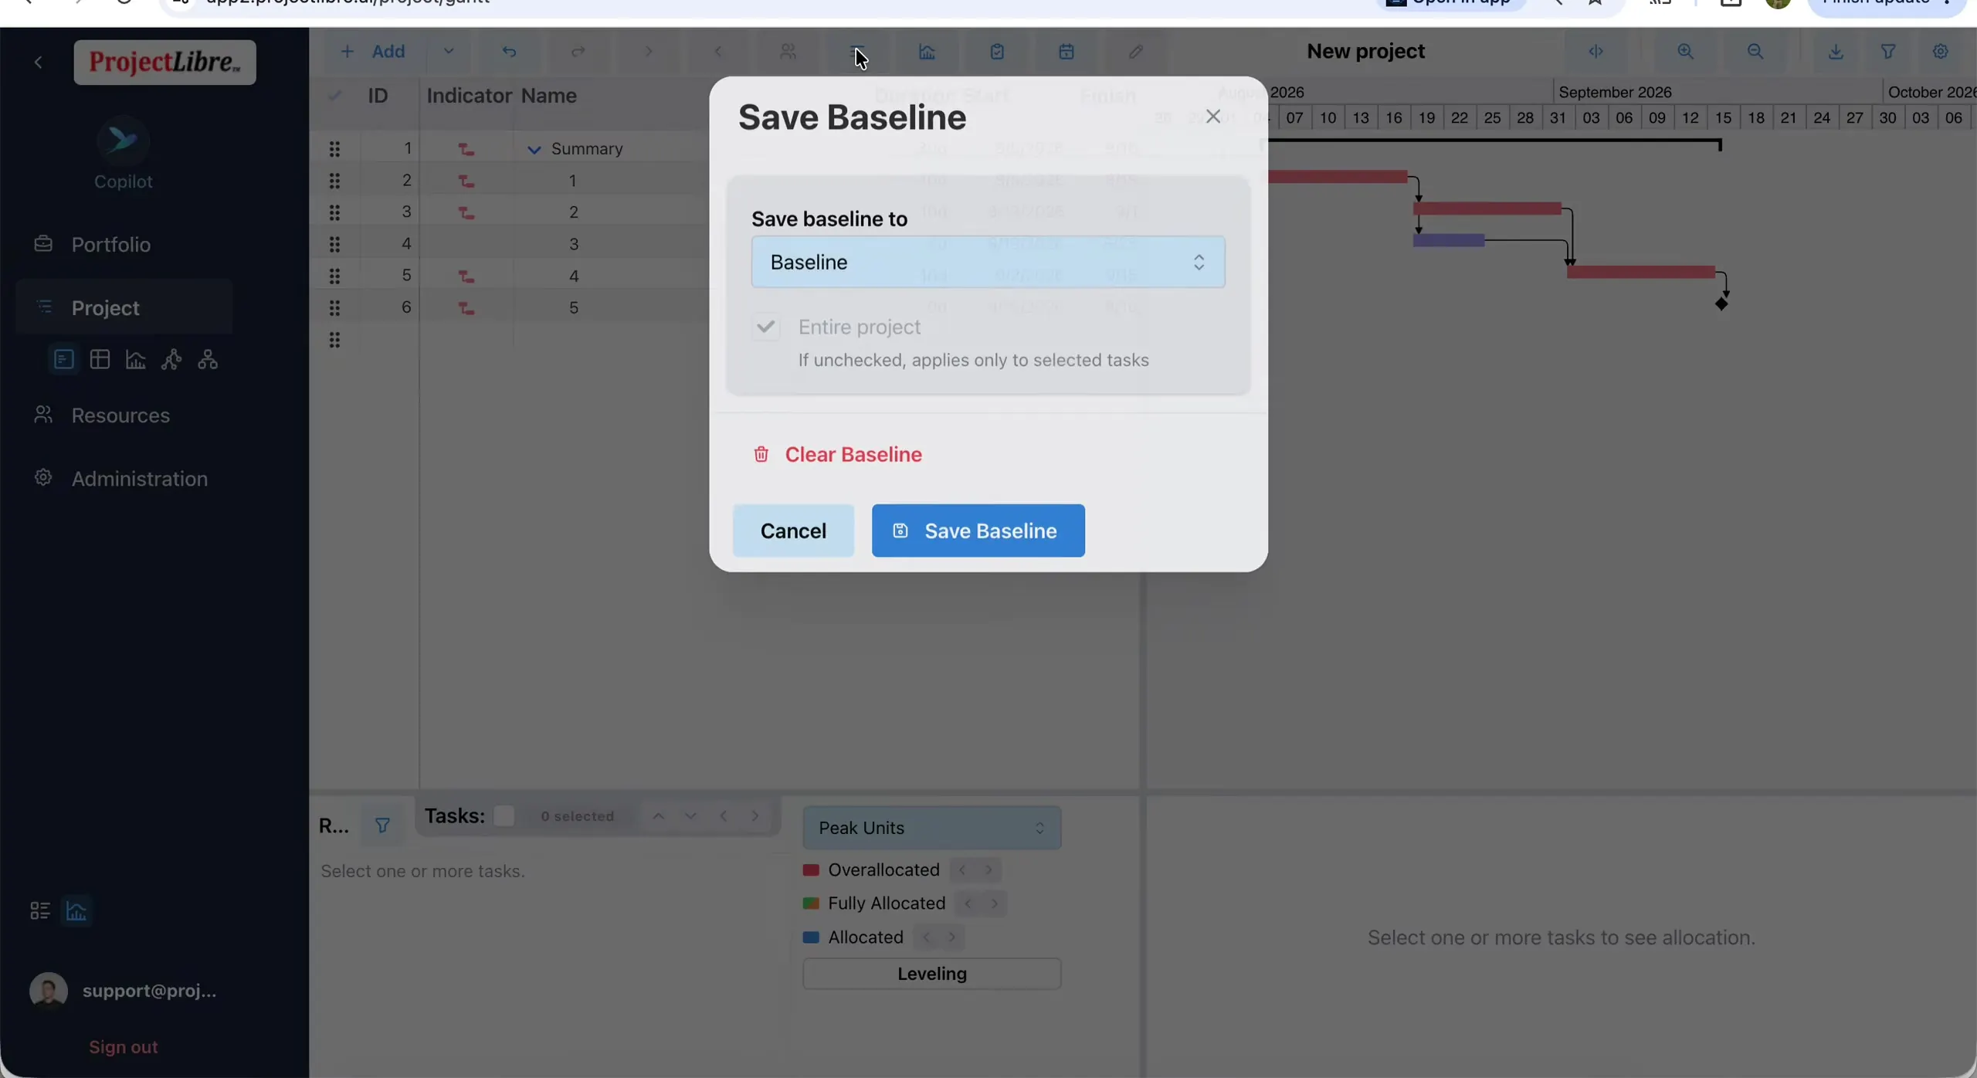Toggle the Entire project checkbox
Image resolution: width=1977 pixels, height=1078 pixels.
pos(765,327)
